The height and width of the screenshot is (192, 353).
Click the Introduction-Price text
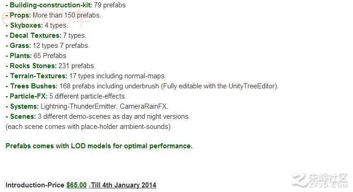[35, 185]
